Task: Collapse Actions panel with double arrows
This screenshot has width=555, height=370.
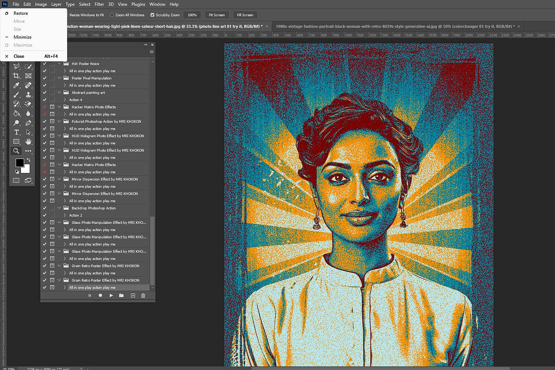Action: (x=146, y=44)
